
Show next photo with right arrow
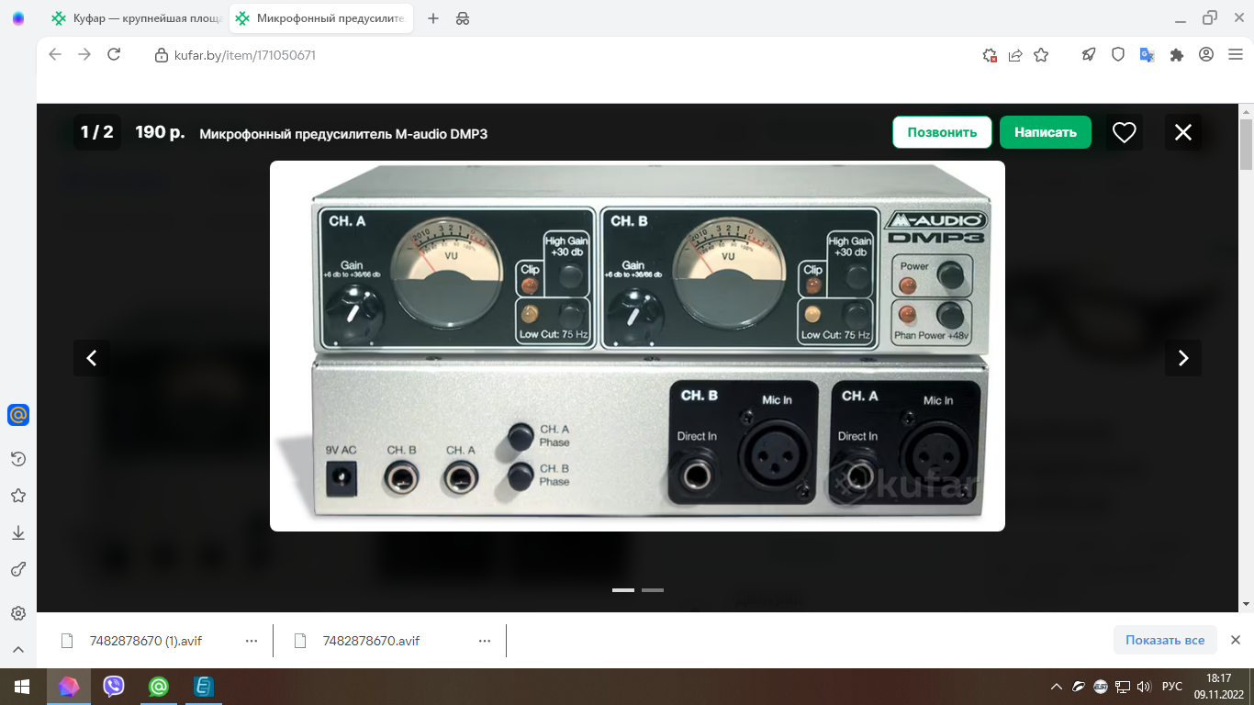[x=1182, y=358]
